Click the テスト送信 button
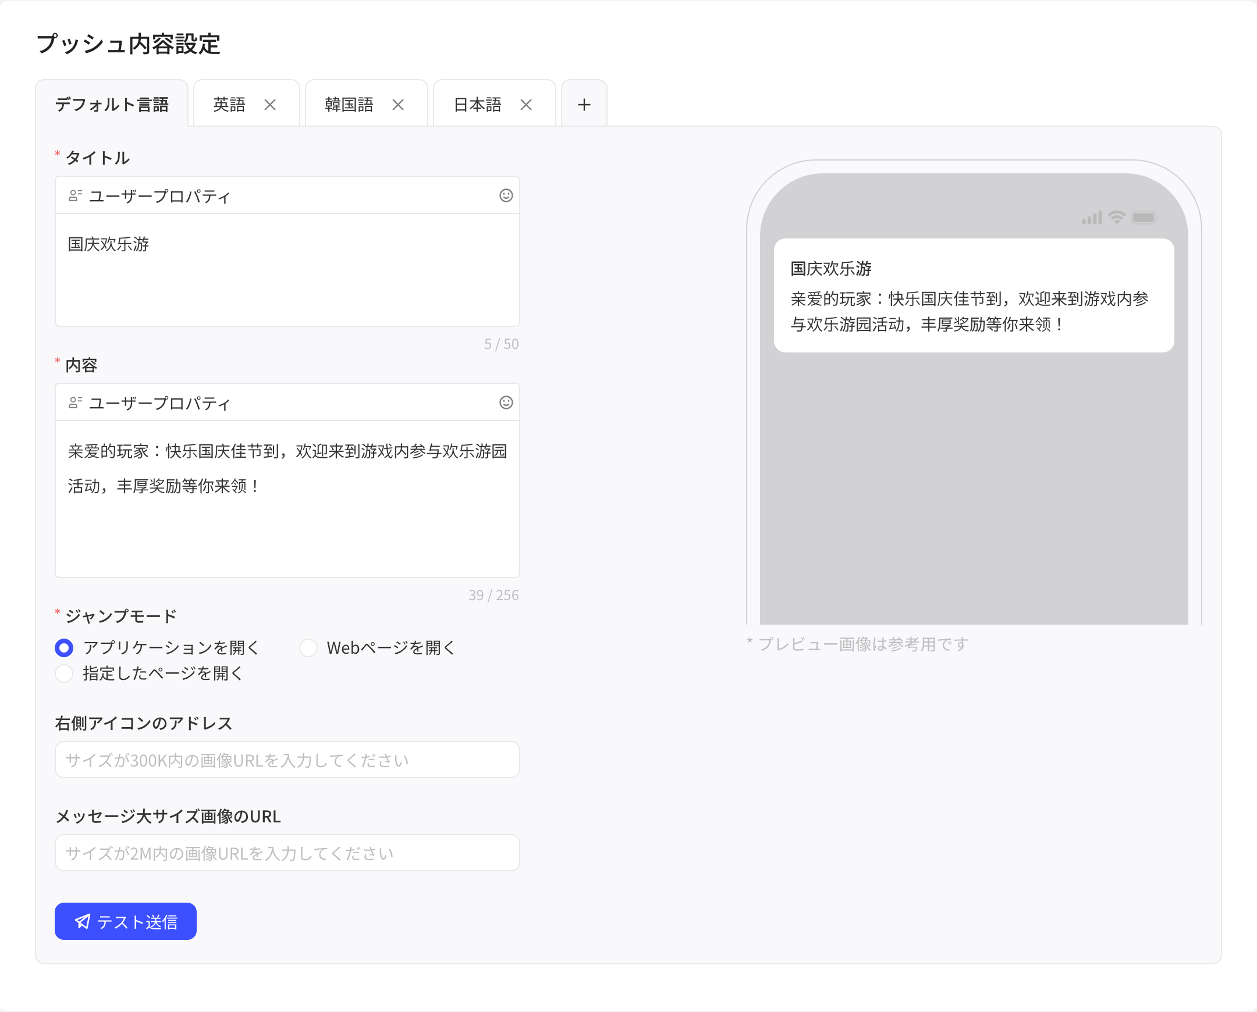 125,921
